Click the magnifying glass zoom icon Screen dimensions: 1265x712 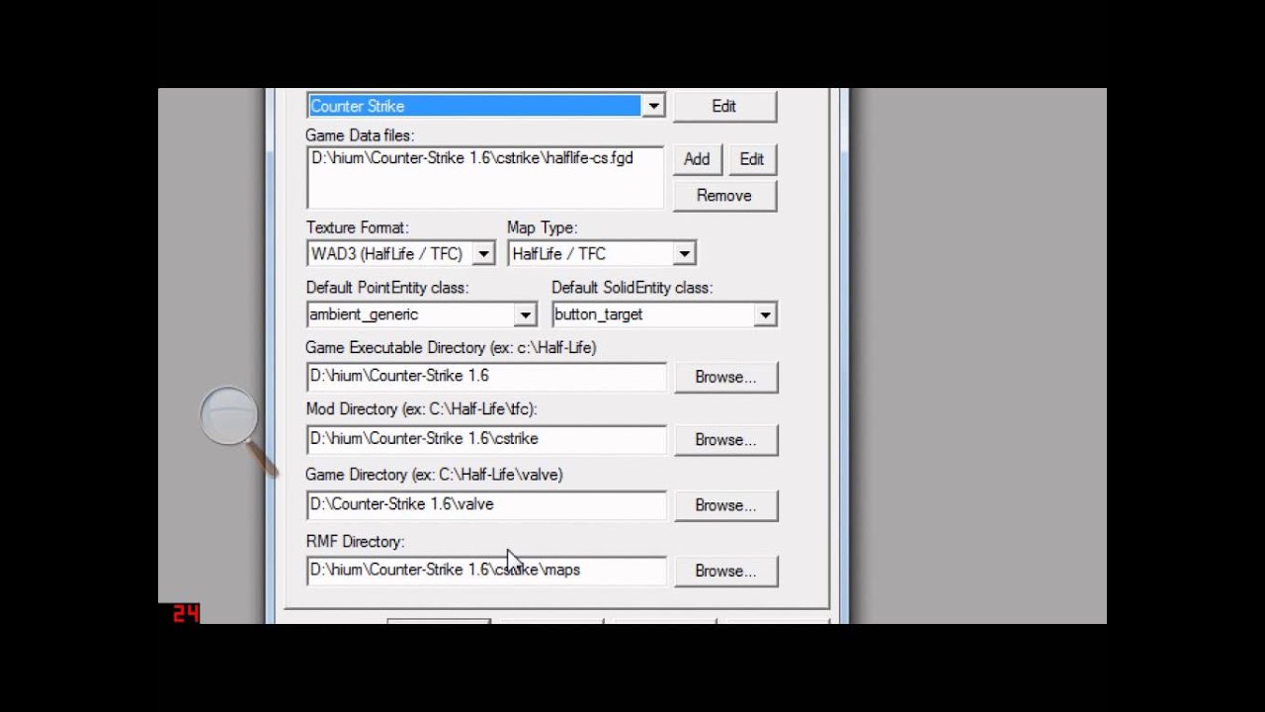click(x=237, y=429)
